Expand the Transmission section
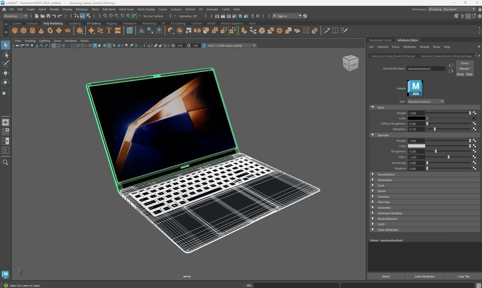This screenshot has height=288, width=482. pyautogui.click(x=373, y=174)
